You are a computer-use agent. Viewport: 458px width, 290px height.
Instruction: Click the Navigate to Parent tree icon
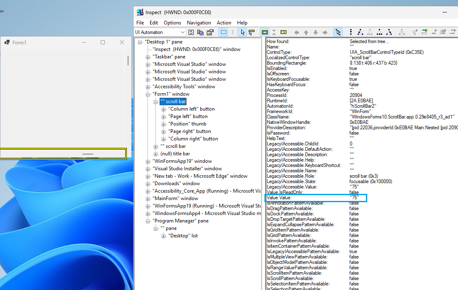[351, 32]
